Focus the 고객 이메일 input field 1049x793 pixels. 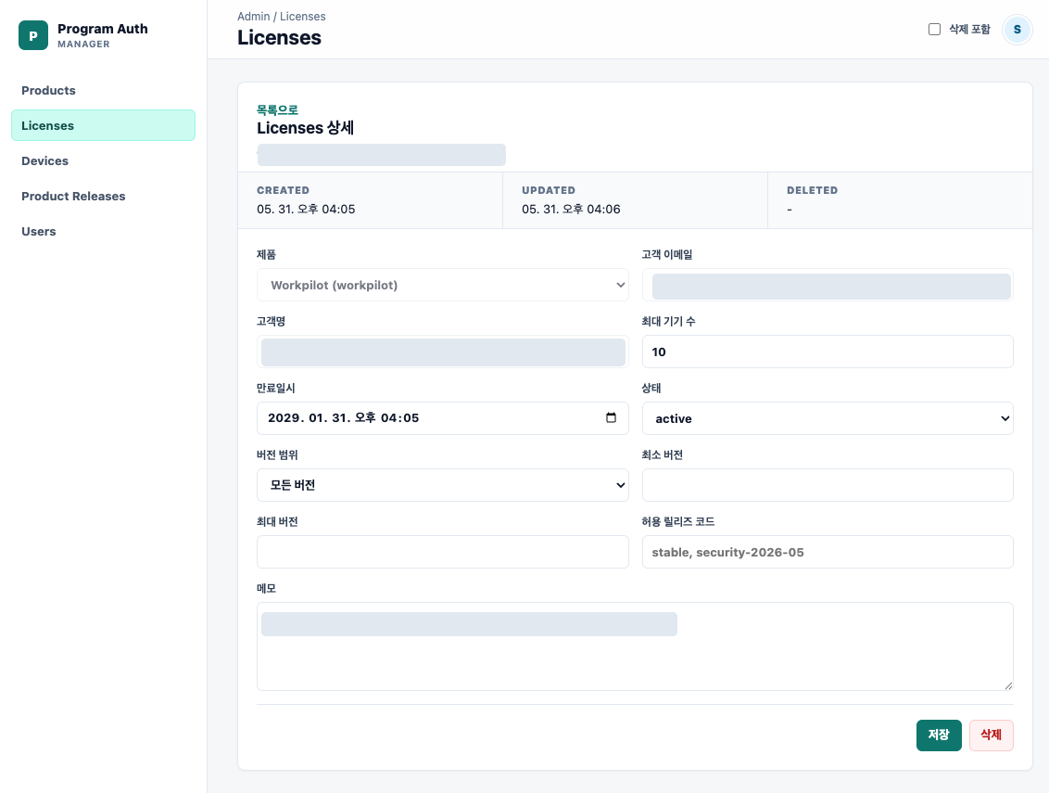[x=828, y=286]
